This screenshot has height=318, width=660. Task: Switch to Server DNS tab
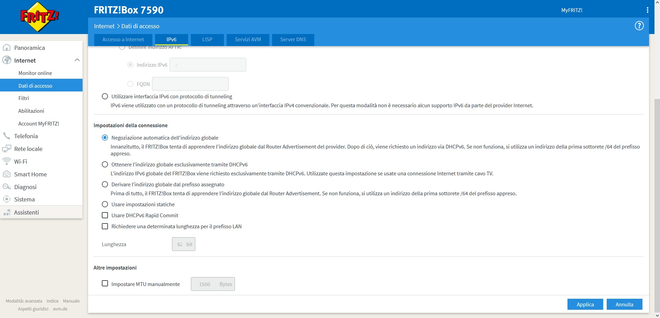coord(293,40)
